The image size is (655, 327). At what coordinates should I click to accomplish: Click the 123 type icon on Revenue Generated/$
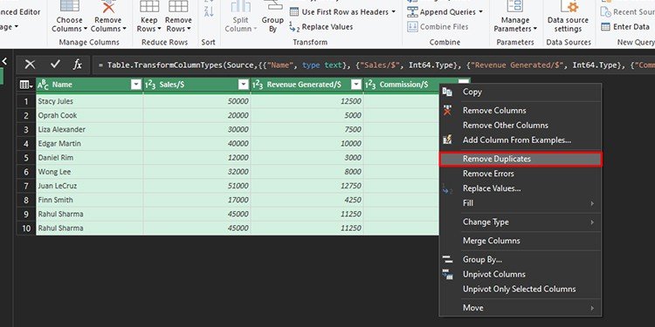(258, 85)
